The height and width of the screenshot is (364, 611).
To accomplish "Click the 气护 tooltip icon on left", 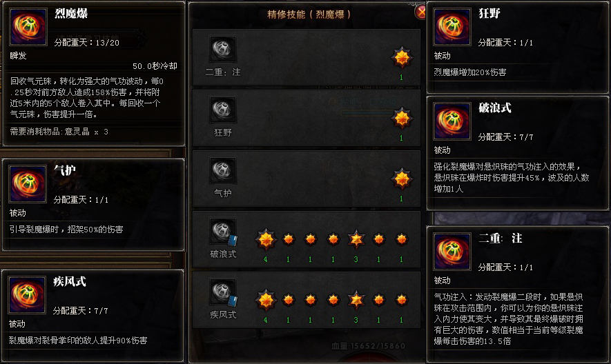I will pyautogui.click(x=28, y=184).
